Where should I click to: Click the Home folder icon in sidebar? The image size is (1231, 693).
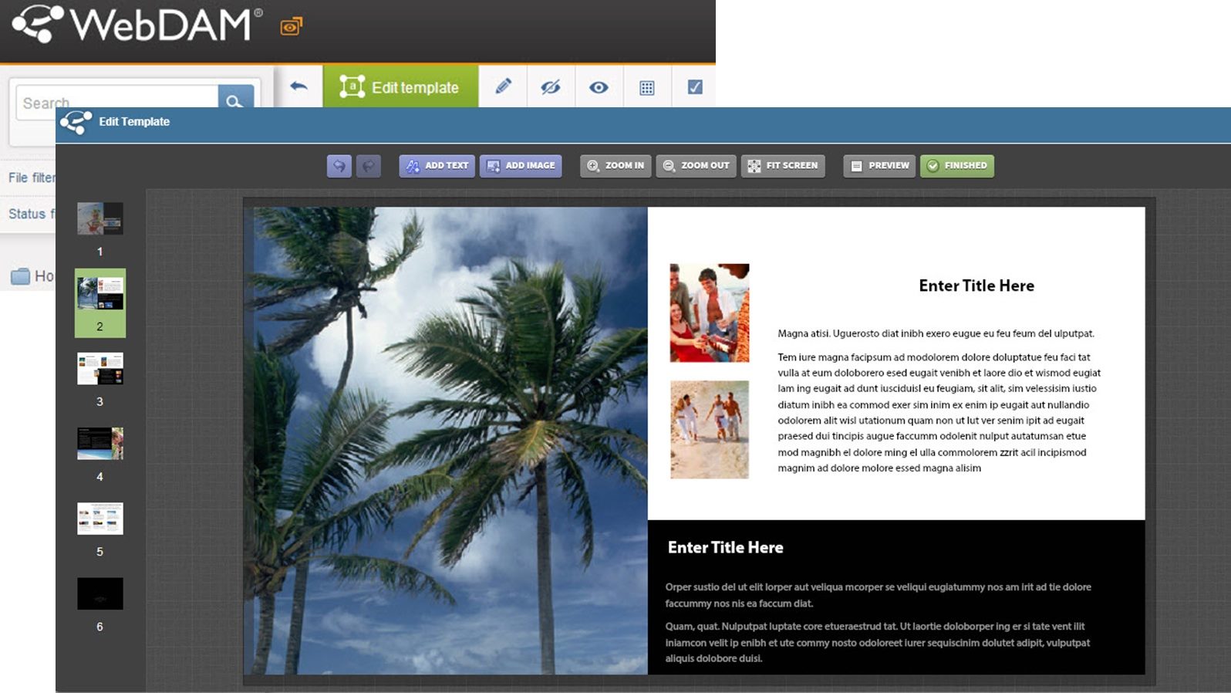(x=21, y=276)
